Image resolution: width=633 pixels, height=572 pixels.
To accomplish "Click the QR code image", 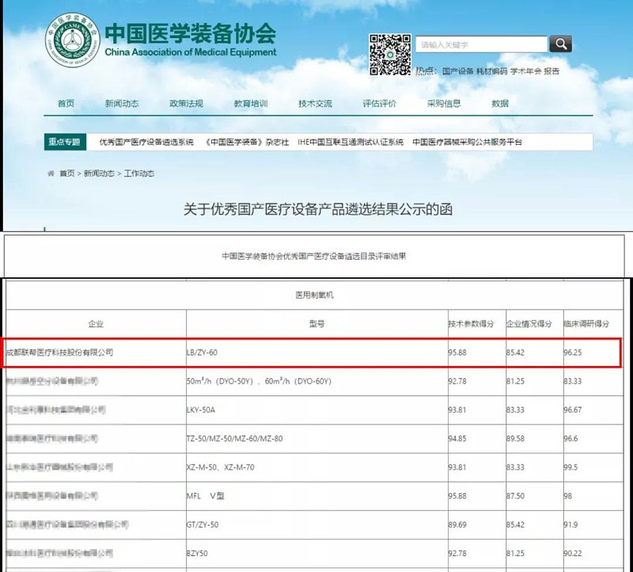I will click(x=390, y=55).
